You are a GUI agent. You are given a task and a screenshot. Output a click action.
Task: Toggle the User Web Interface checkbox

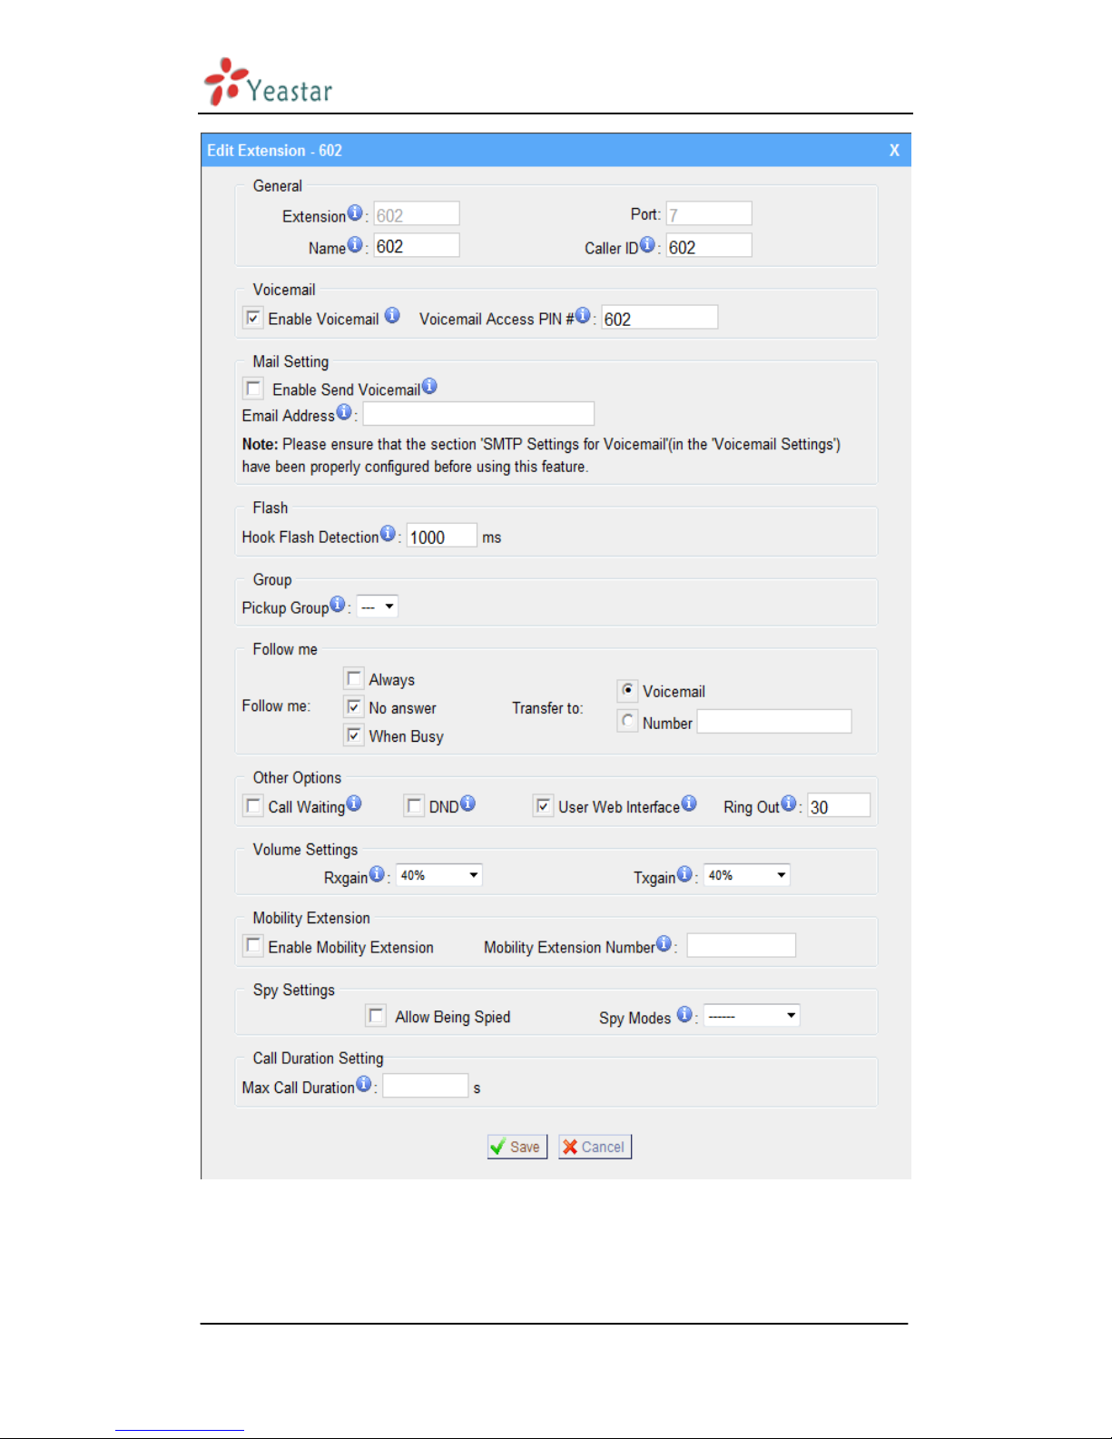543,805
